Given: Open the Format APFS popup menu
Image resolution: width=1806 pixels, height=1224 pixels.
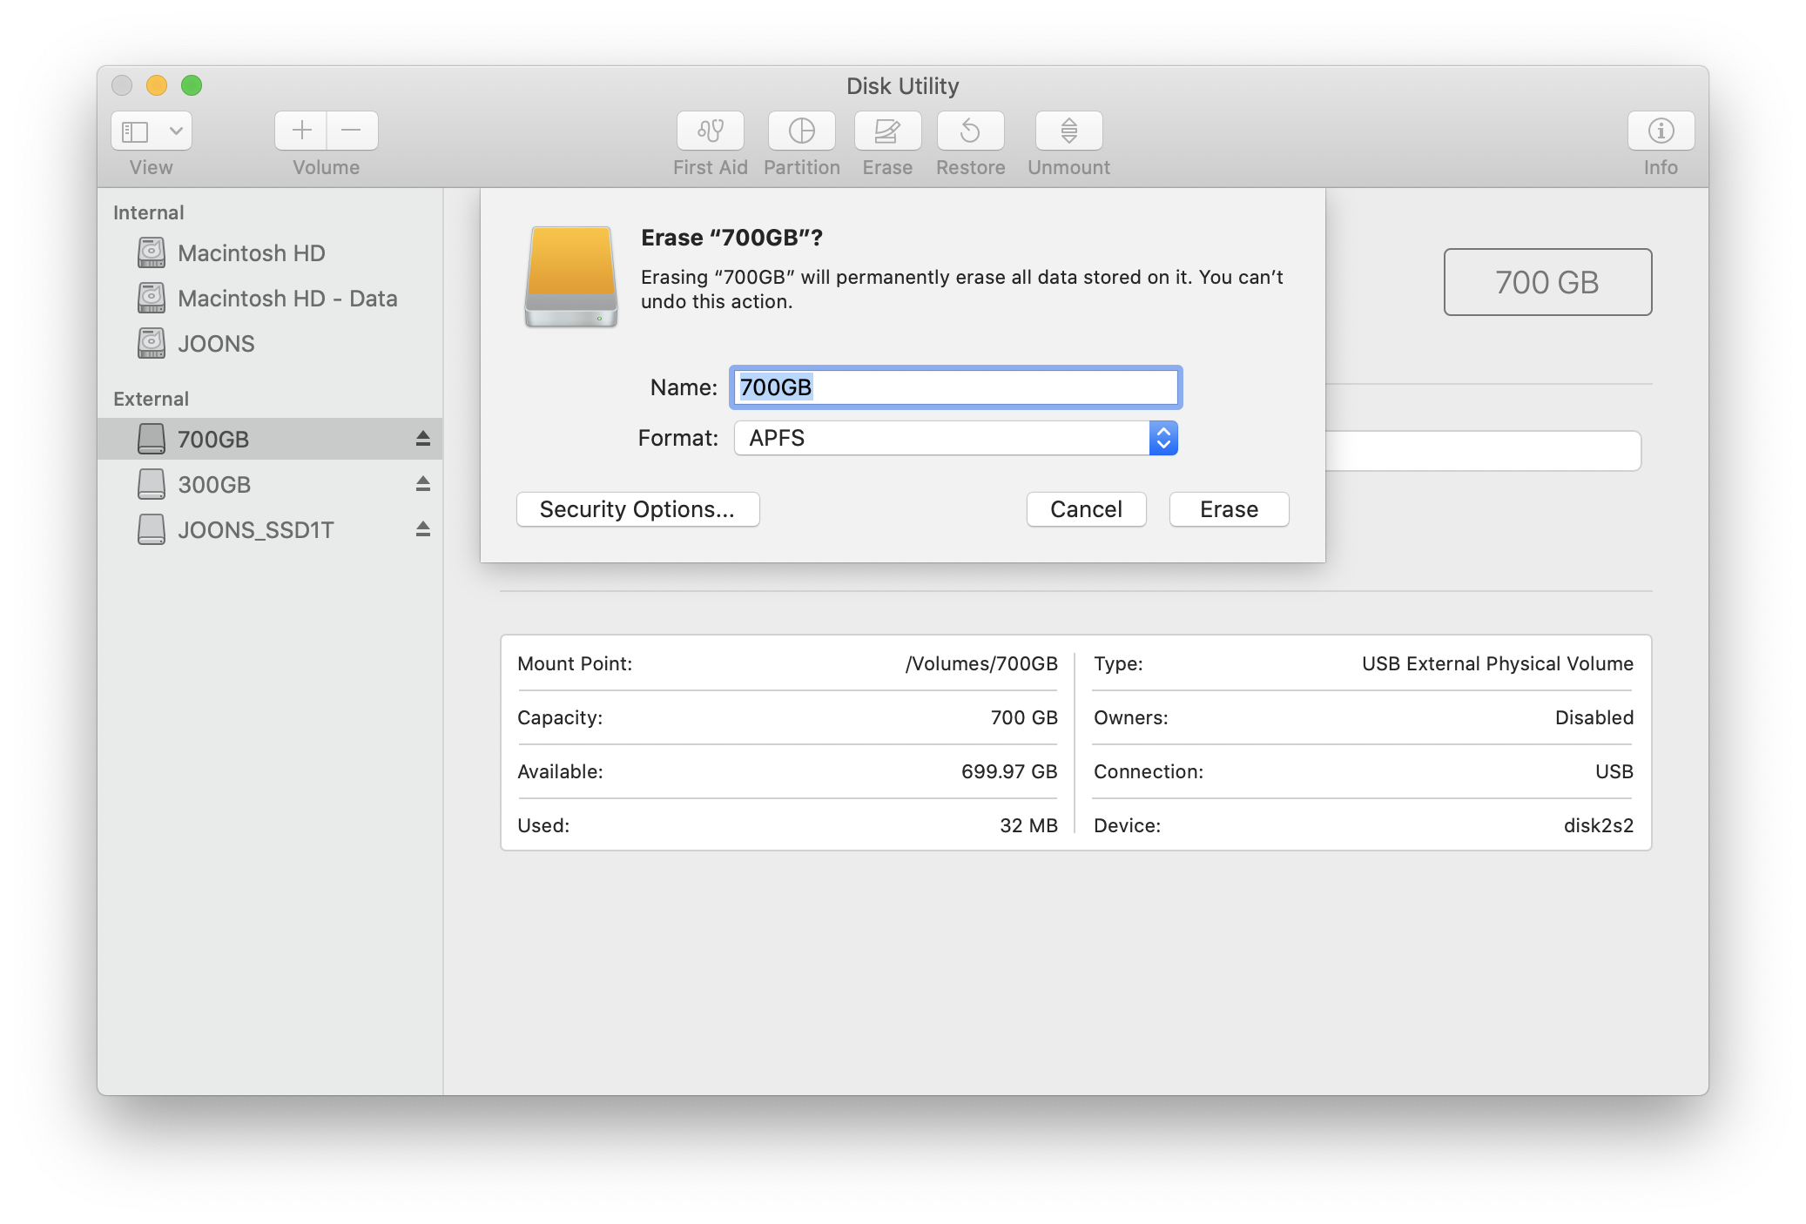Looking at the screenshot, I should click(955, 438).
